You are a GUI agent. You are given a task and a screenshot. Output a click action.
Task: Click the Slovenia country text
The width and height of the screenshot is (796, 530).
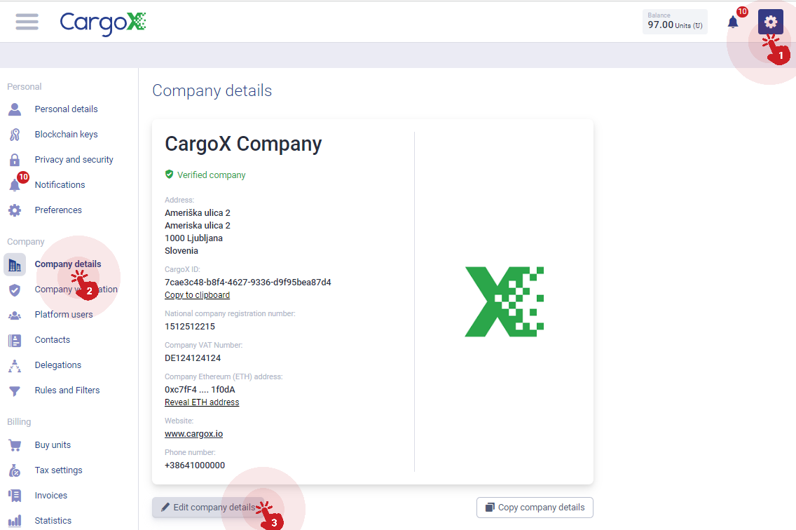pyautogui.click(x=181, y=251)
